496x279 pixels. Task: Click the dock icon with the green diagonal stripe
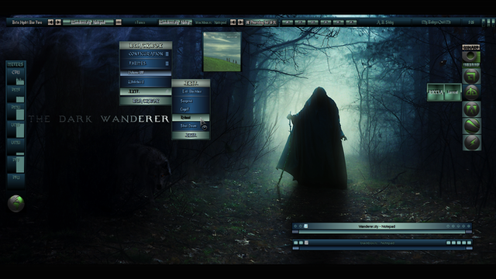(472, 126)
